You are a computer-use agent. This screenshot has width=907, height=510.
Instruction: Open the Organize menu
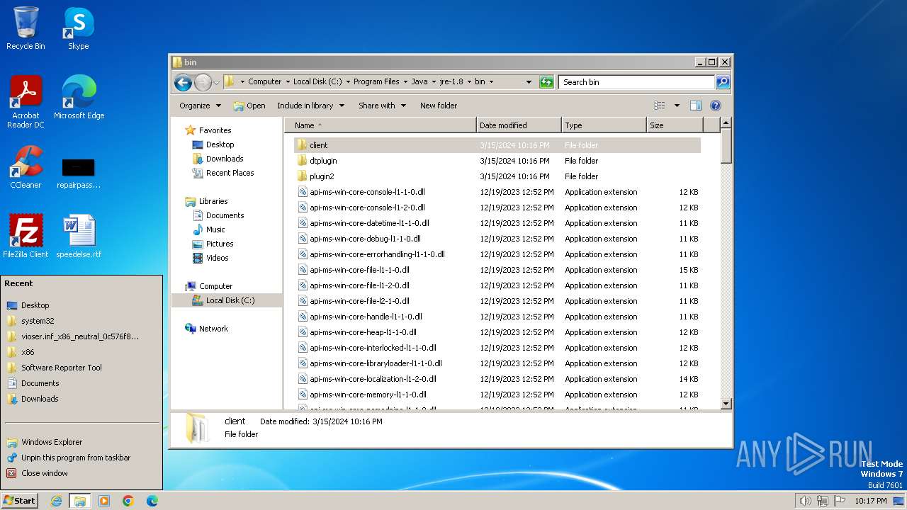point(201,106)
